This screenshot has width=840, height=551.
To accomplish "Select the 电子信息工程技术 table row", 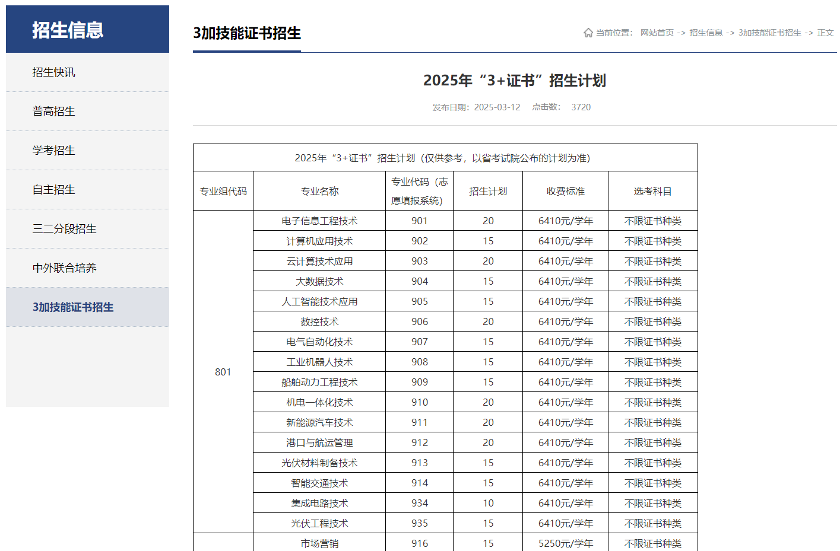I will [x=319, y=220].
